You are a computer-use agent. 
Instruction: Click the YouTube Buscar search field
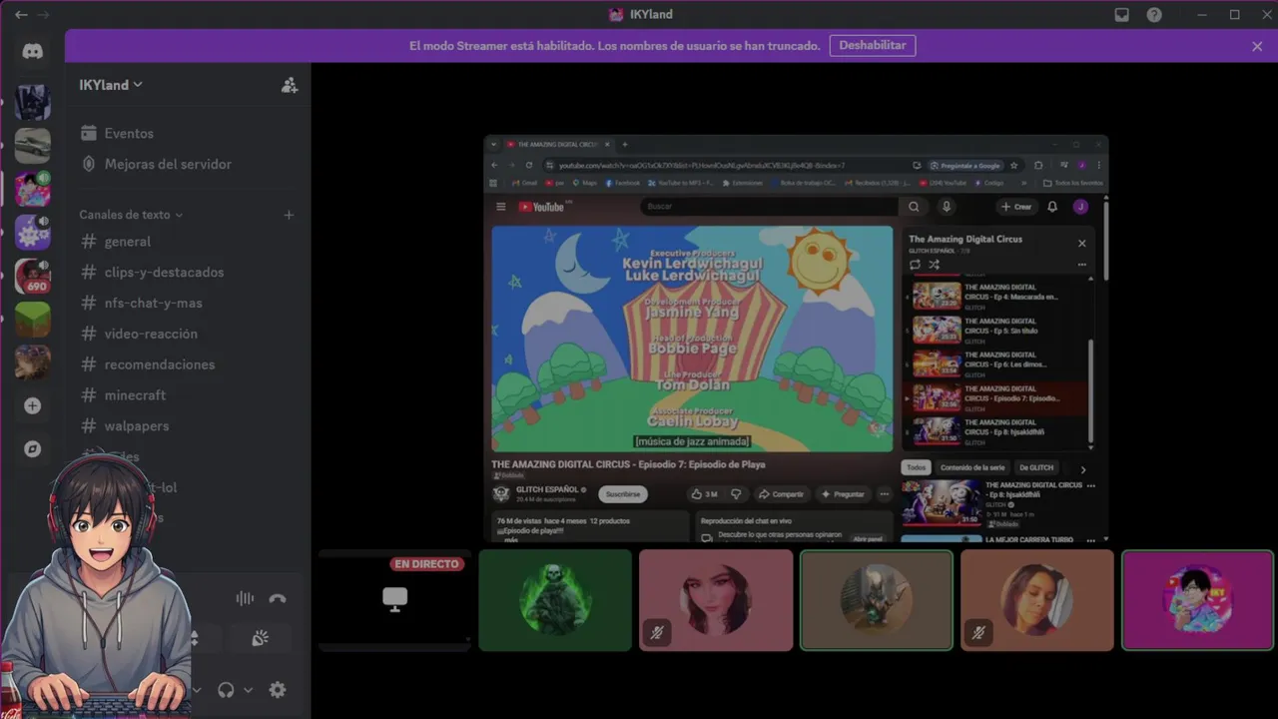pos(769,207)
